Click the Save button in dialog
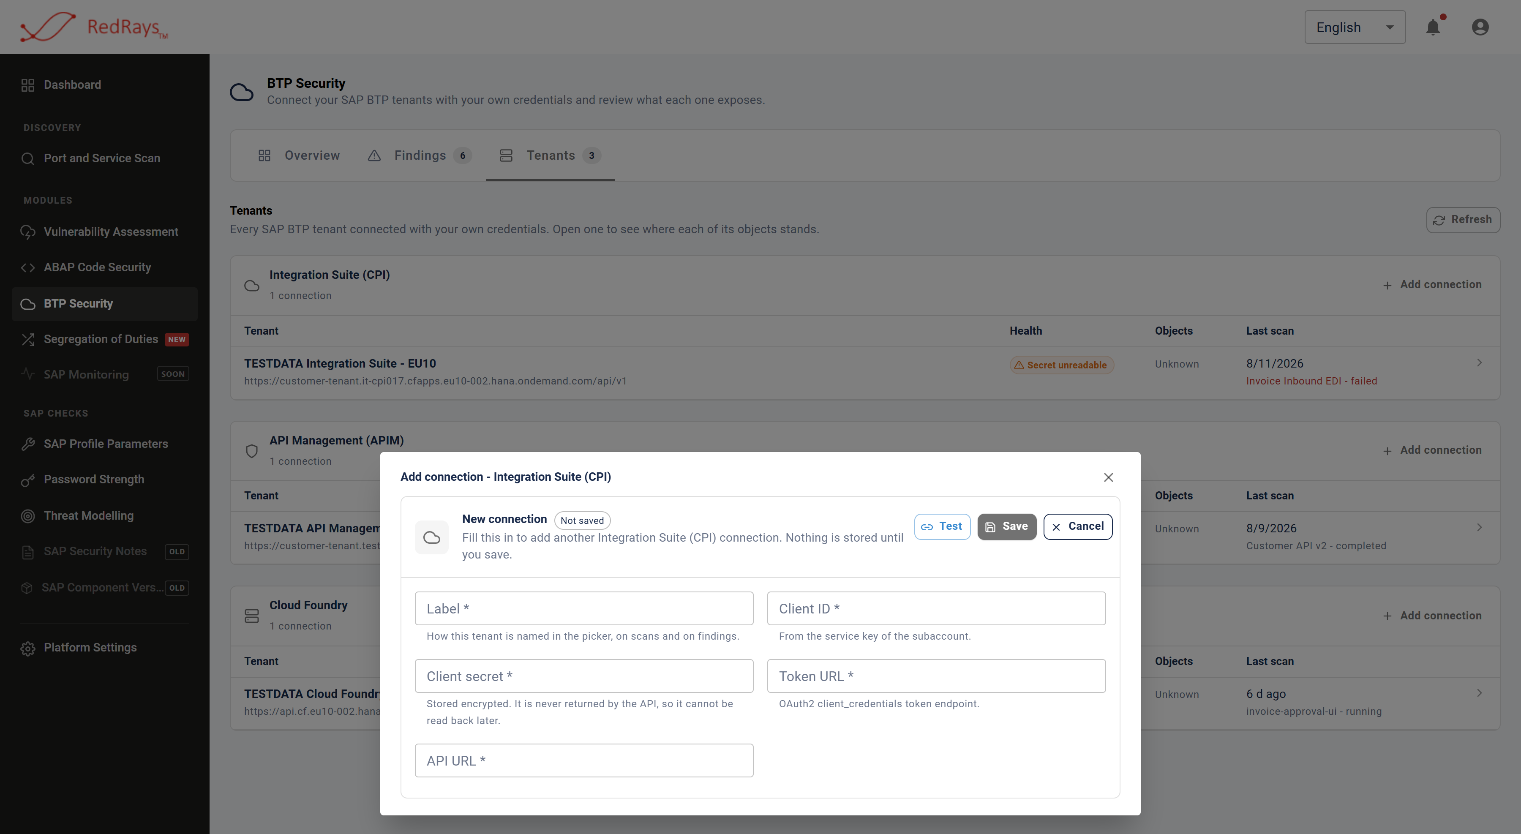The image size is (1521, 834). click(1007, 526)
